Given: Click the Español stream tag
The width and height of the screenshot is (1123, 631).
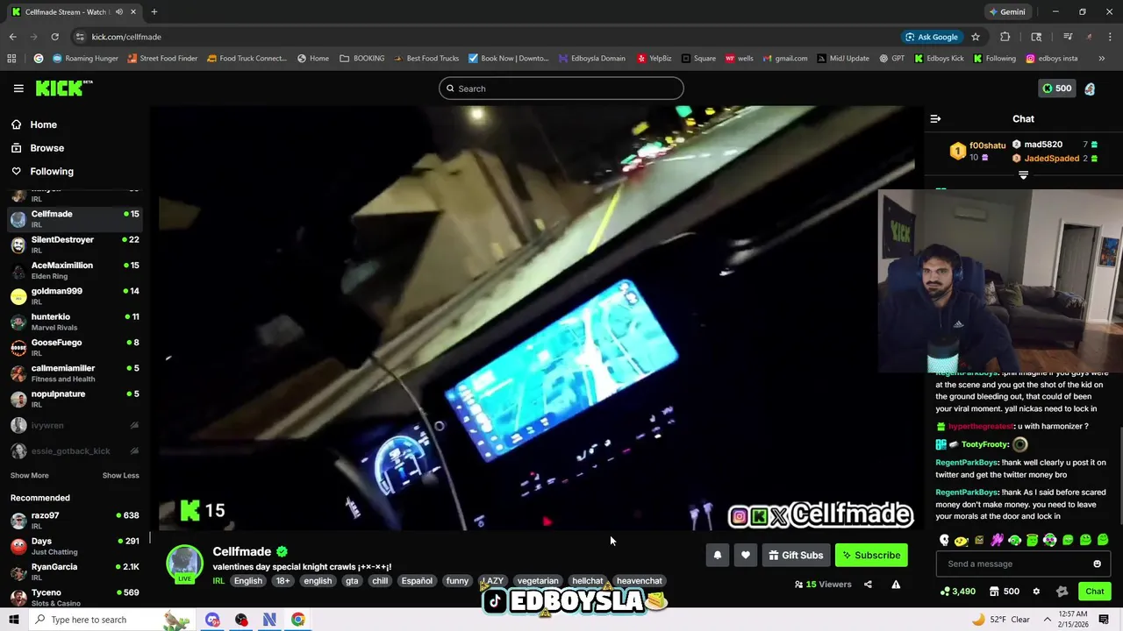Looking at the screenshot, I should (x=417, y=581).
